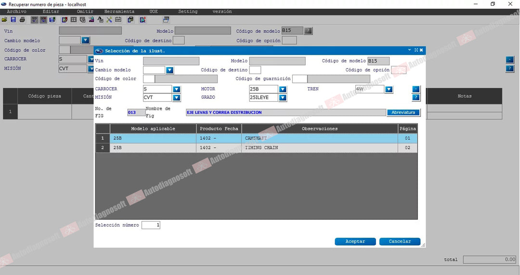Screen dimensions: 520x275
Task: Click the Producto Fecha column header
Action: coord(219,129)
